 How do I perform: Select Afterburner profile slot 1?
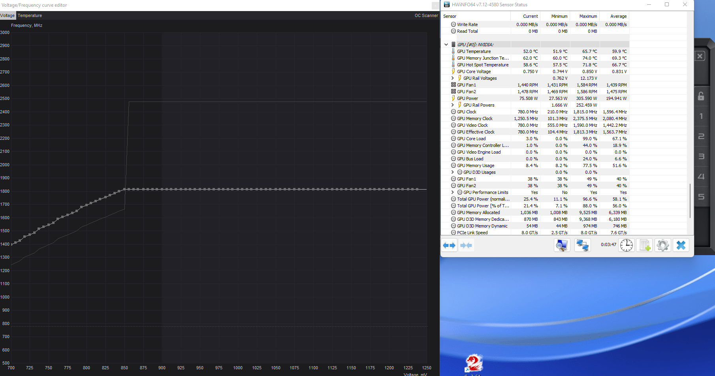coord(701,116)
